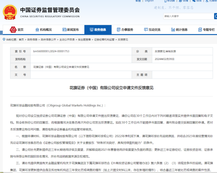Open the 机构概况 navigation item
Screen dimensions: 217x173
point(44,29)
